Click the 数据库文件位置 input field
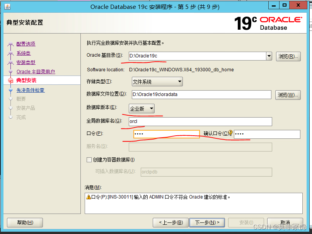 (x=201, y=94)
